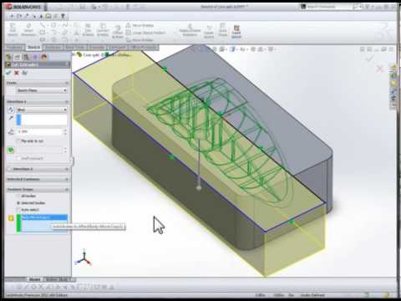This screenshot has width=401, height=301.
Task: Toggle Detailed Preview beside the red X
Action: (24, 73)
